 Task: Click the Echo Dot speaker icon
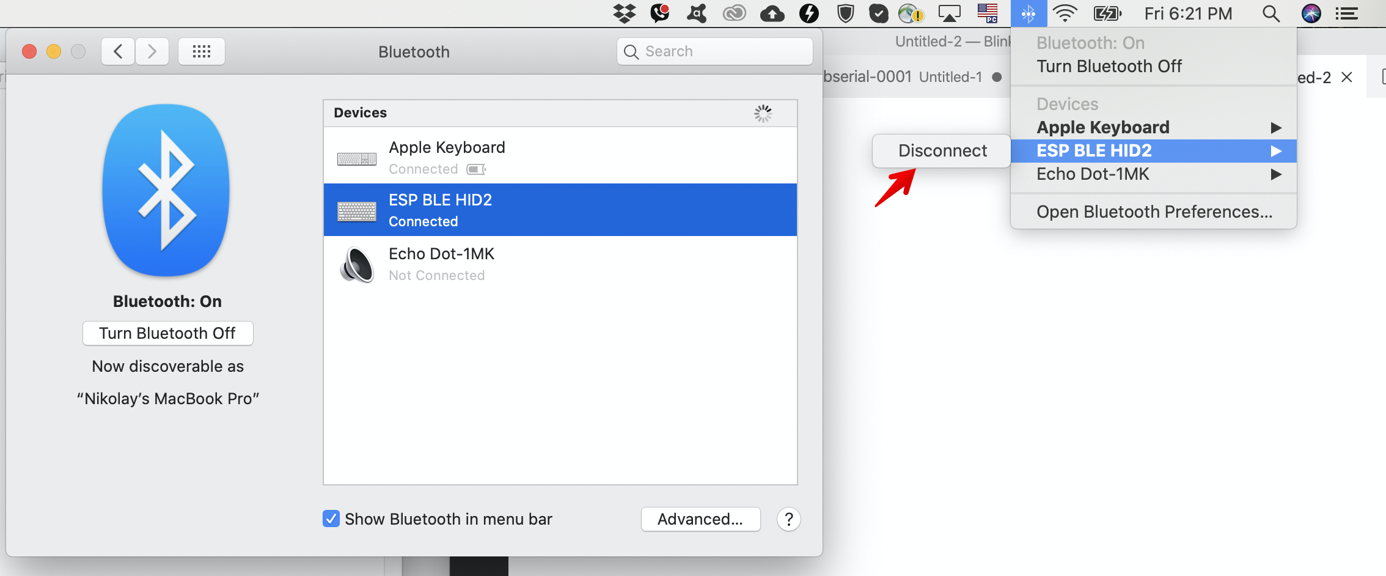357,264
